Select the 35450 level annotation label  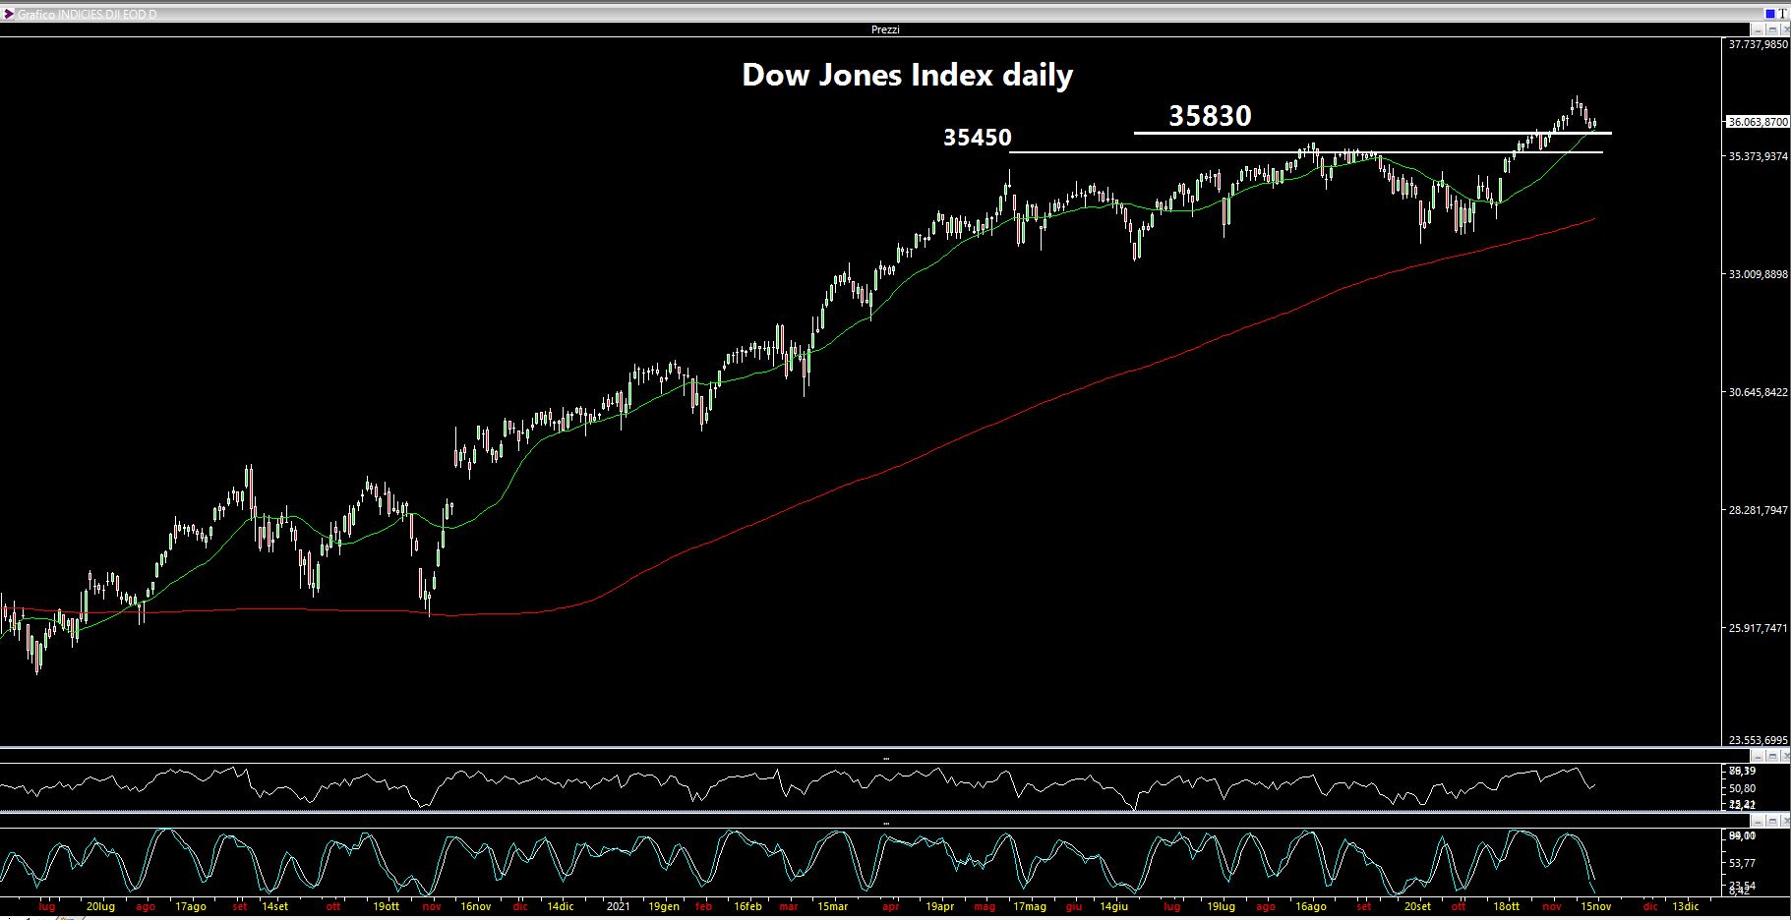point(977,138)
